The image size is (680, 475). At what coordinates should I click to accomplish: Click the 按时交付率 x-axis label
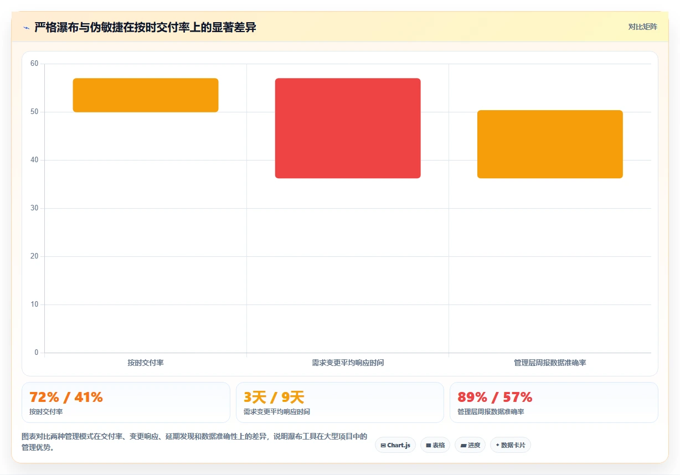click(x=146, y=363)
